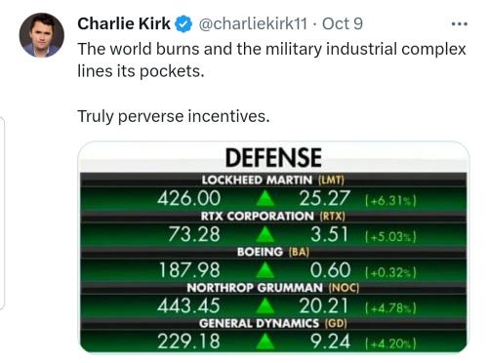This screenshot has width=488, height=363.
Task: Click the RTX CORPORATION (RTX) label
Action: [273, 216]
